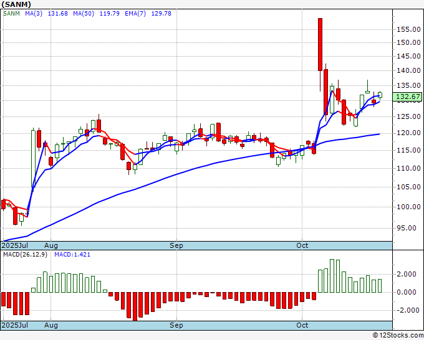This screenshot has height=340, width=424.
Task: Click the tall green late-July breakout candlestick
Action: (x=33, y=159)
